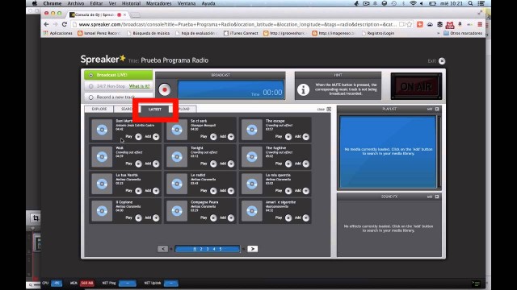The height and width of the screenshot is (290, 517).
Task: Switch to the Upload tab
Action: coord(184,110)
